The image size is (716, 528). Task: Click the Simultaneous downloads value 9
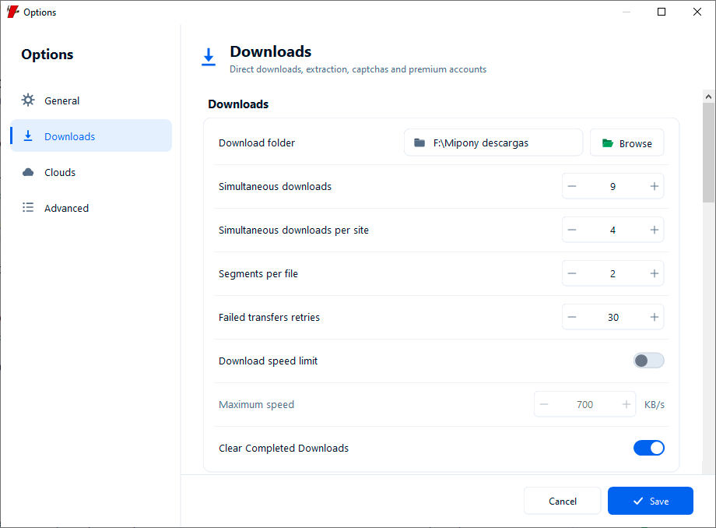[x=612, y=186]
